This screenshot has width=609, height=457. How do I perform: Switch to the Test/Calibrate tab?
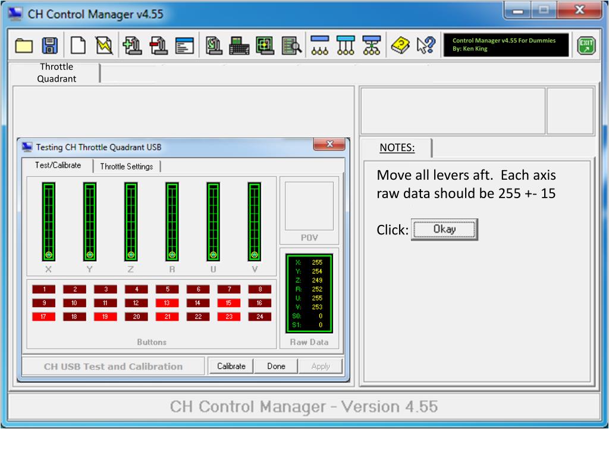(58, 165)
